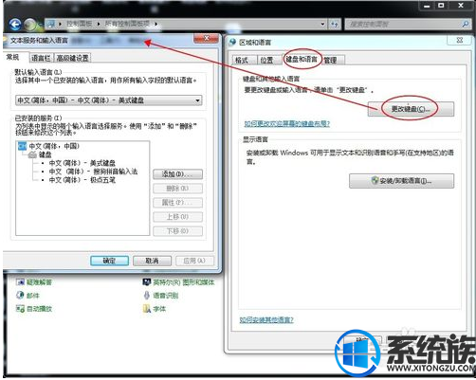Click the search magnifier icon
This screenshot has height=380, width=476.
(x=466, y=24)
